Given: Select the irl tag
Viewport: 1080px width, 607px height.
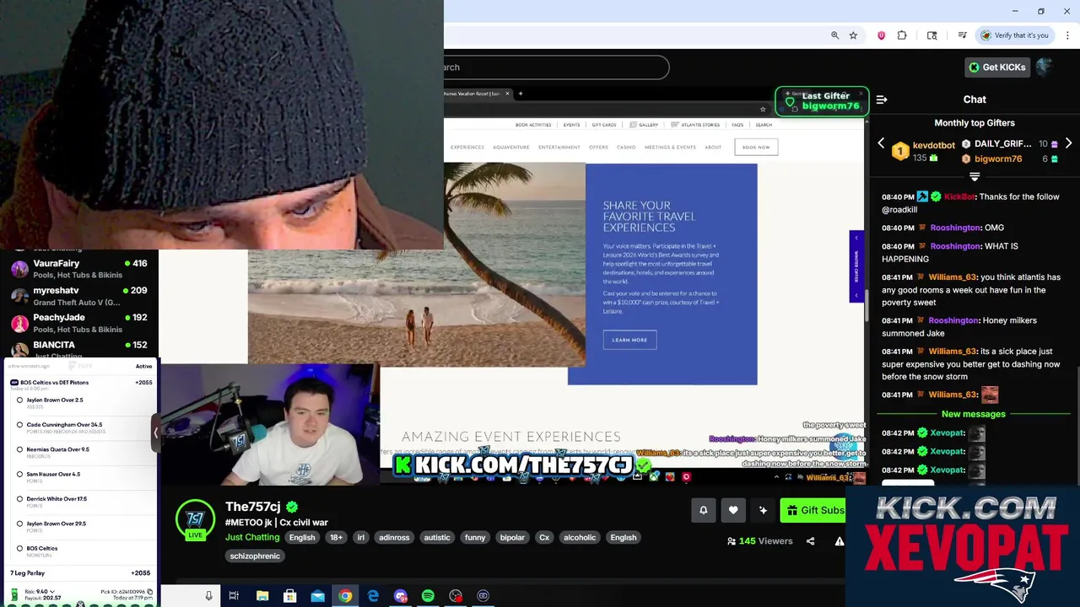Looking at the screenshot, I should 360,537.
